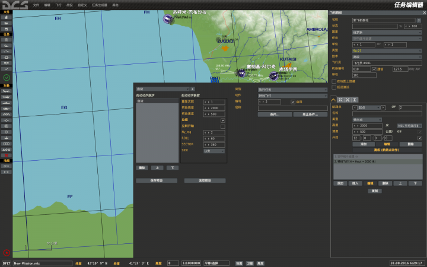427x267 pixels.
Task: Select the ship group placement tool
Action: click(x=7, y=103)
